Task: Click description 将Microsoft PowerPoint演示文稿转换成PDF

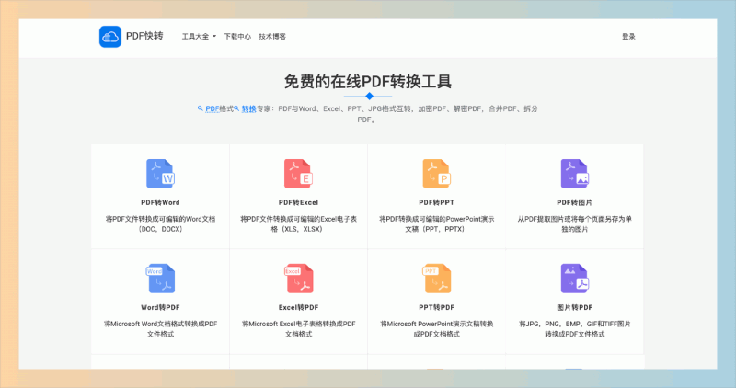Action: coord(436,329)
